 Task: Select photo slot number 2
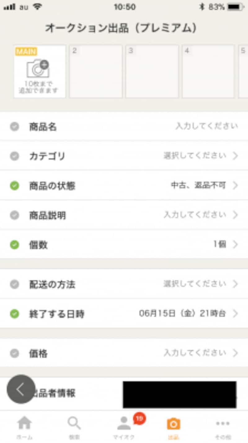95,72
